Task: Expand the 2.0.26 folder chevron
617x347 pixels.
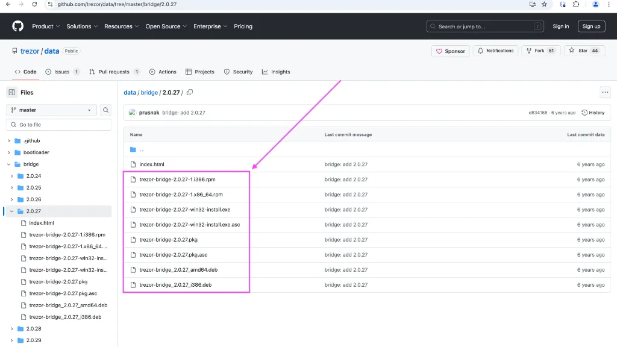Action: click(12, 199)
